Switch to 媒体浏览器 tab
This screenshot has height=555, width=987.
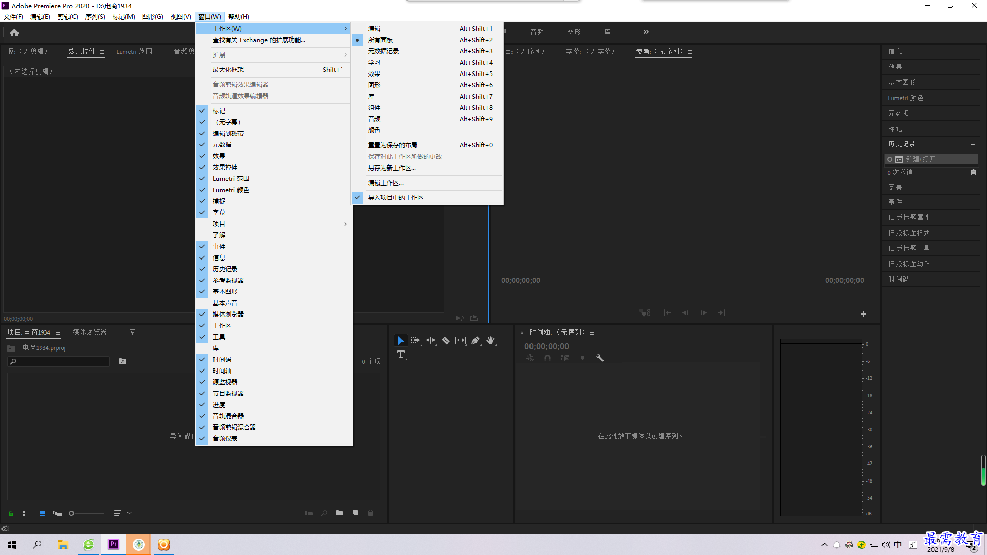pos(89,332)
